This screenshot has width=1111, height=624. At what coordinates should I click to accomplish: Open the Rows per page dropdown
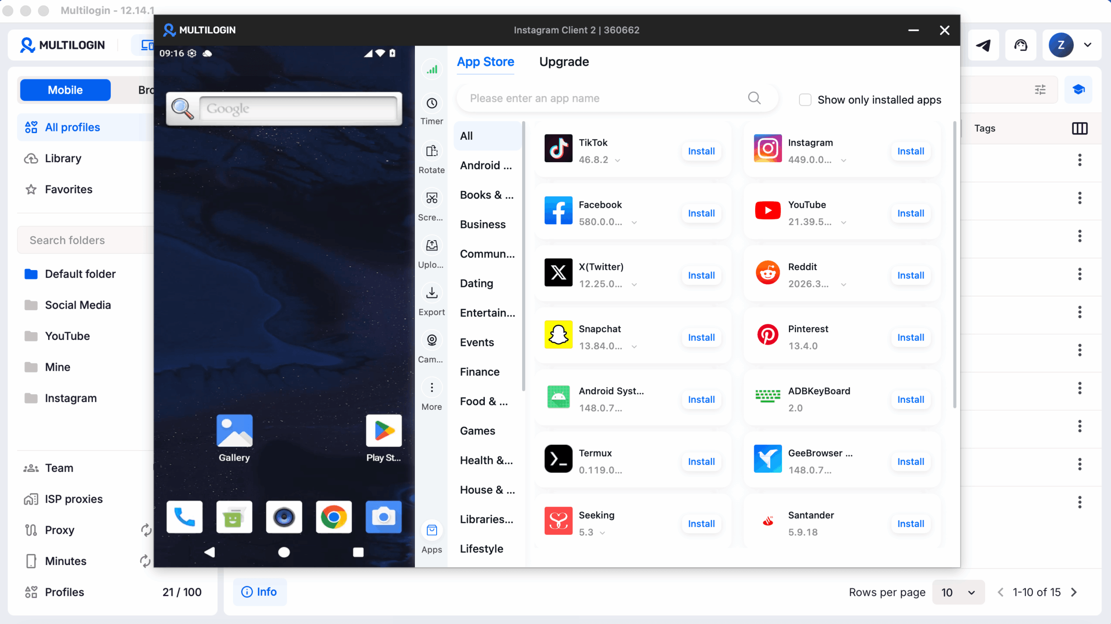pos(958,592)
